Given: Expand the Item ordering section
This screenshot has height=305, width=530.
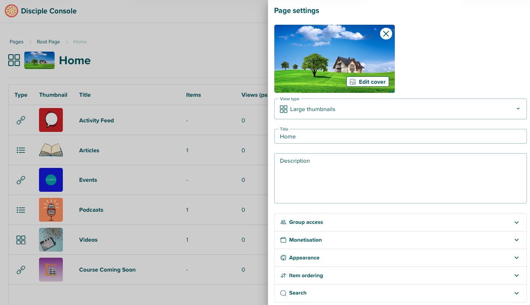Looking at the screenshot, I should pyautogui.click(x=400, y=275).
